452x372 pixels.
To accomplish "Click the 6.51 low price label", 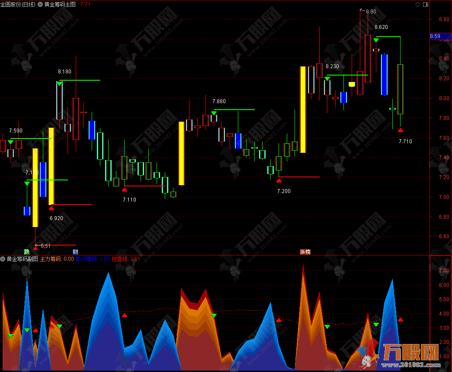I will coord(45,246).
